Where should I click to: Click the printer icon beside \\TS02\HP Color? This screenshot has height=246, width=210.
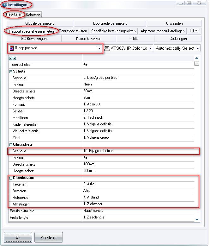[x=107, y=48]
